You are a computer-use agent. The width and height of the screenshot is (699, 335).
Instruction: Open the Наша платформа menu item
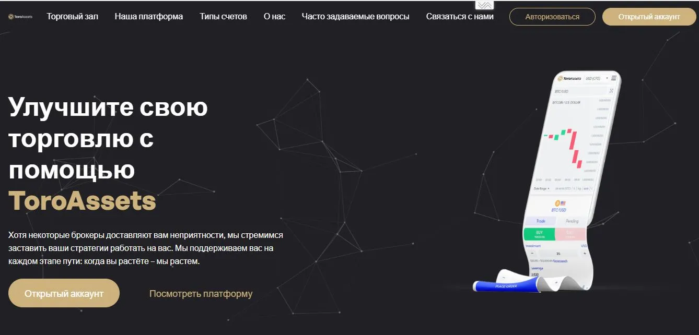[x=149, y=17]
